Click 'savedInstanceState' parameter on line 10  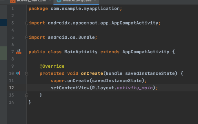click(150, 74)
